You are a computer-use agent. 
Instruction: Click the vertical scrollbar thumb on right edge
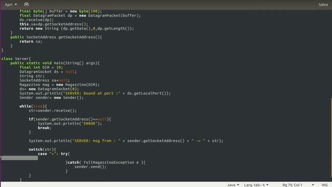331,138
